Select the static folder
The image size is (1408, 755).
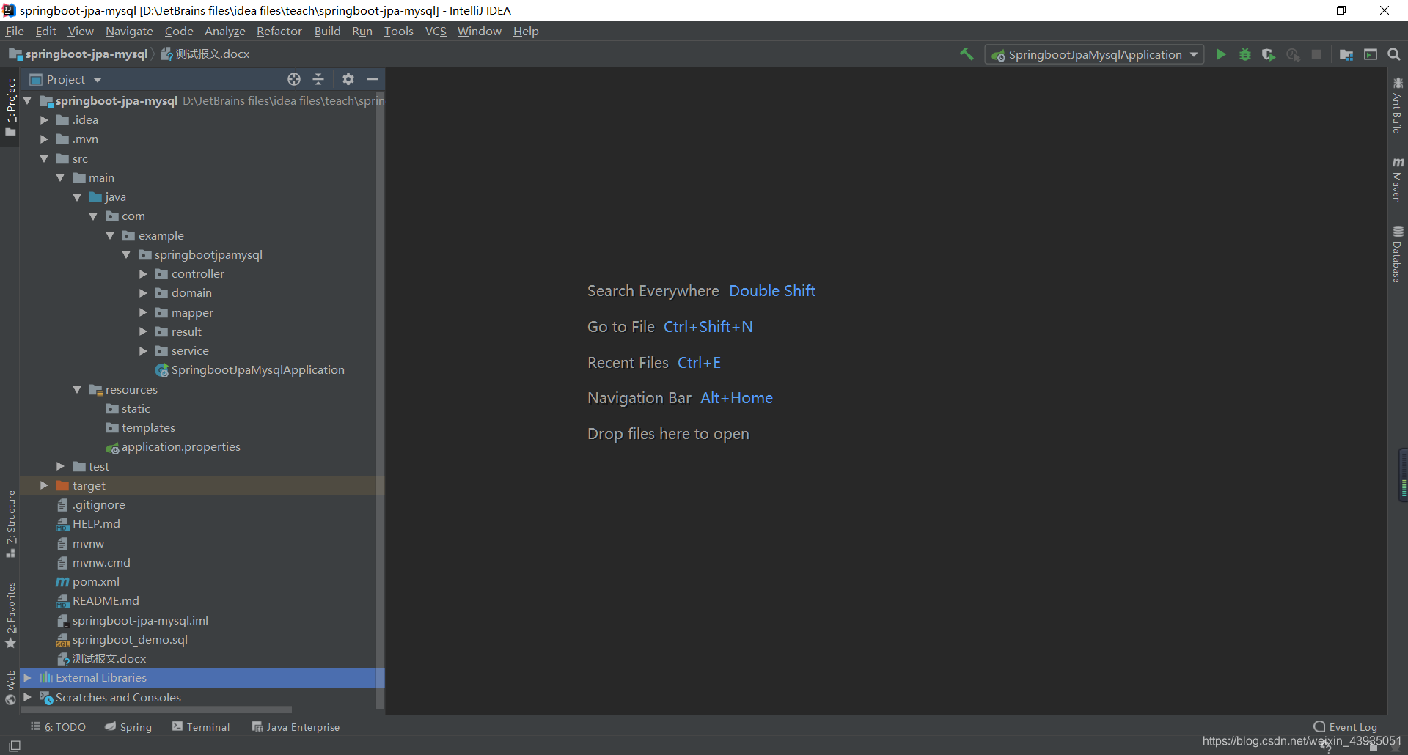tap(128, 409)
